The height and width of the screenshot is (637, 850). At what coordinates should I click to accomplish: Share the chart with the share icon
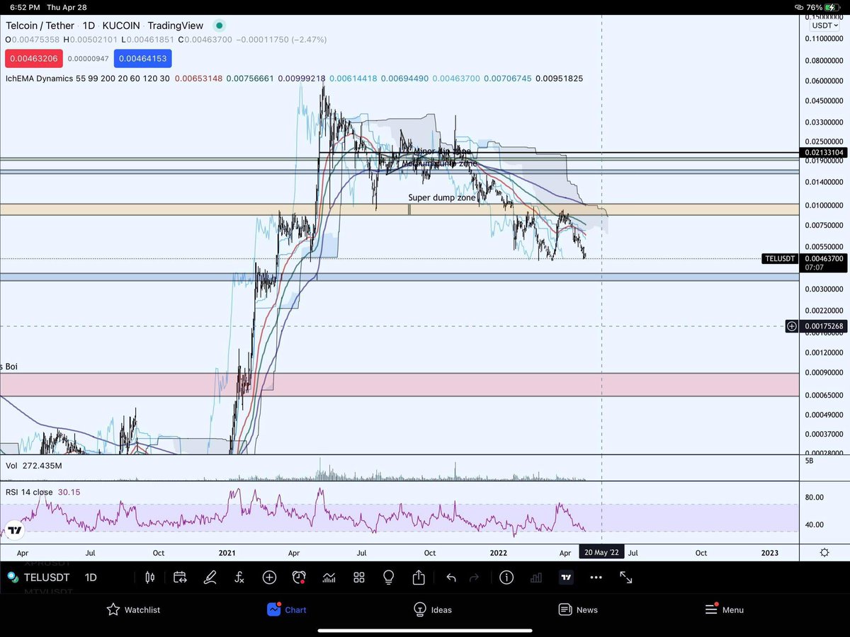(419, 578)
